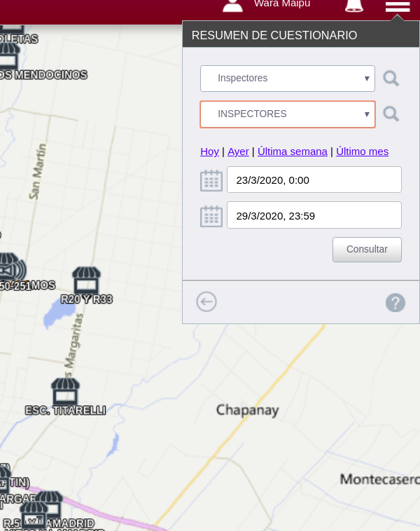Viewport: 420px width, 531px height.
Task: Open the hamburger menu
Action: pos(397,6)
